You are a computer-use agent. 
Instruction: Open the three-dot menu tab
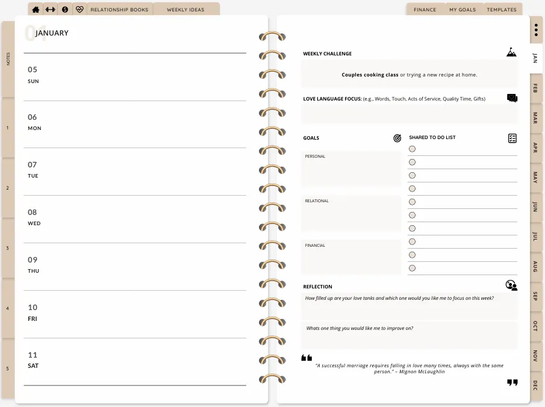pos(537,30)
